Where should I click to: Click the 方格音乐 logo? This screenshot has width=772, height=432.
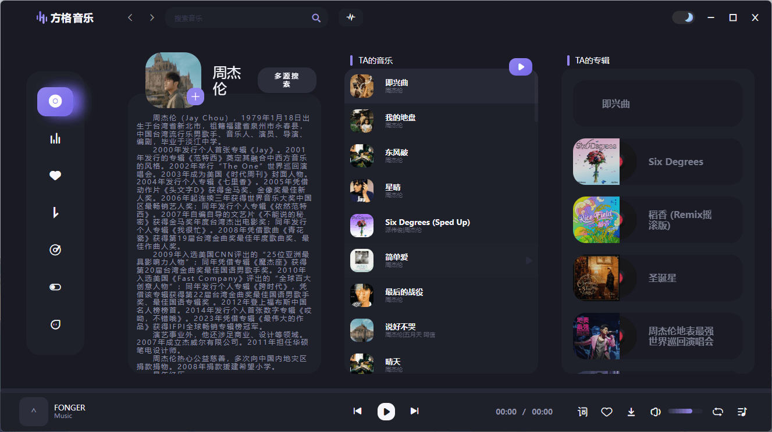tap(65, 18)
